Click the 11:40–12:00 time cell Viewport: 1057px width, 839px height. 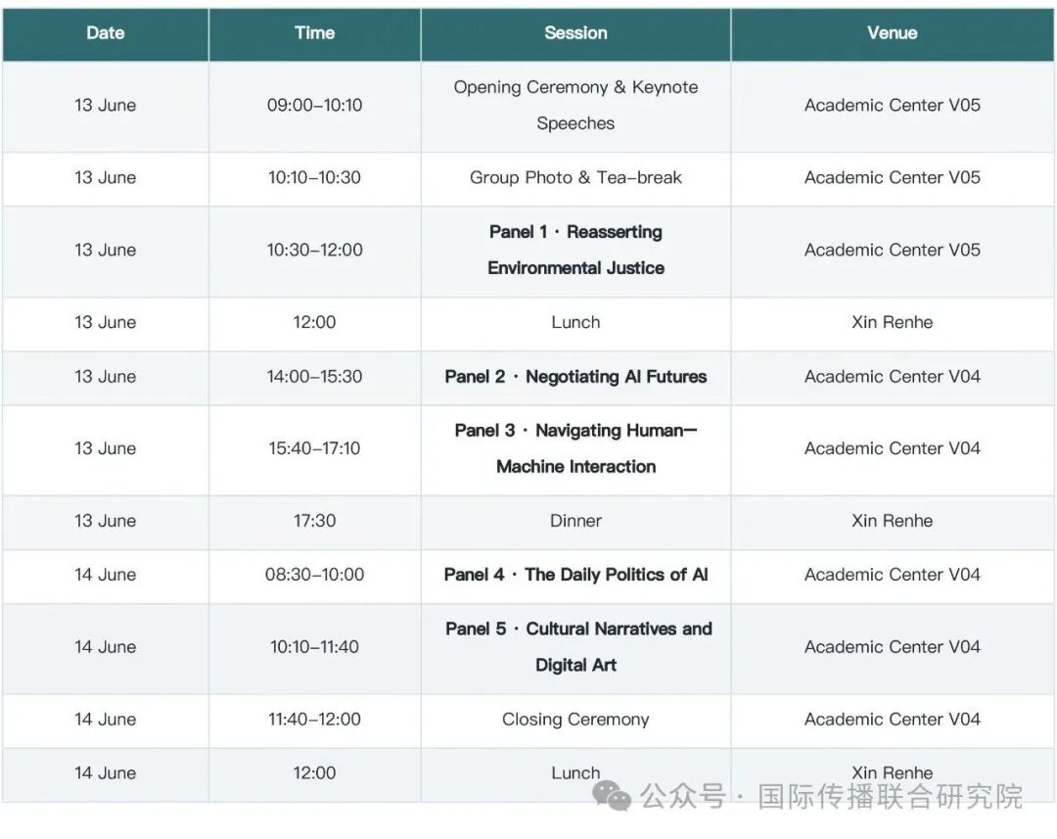click(x=314, y=720)
